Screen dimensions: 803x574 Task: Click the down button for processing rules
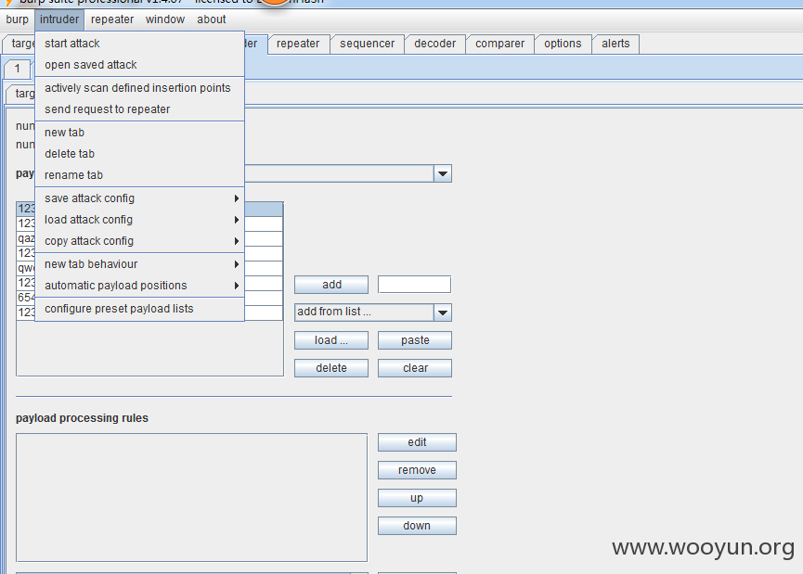(x=417, y=526)
